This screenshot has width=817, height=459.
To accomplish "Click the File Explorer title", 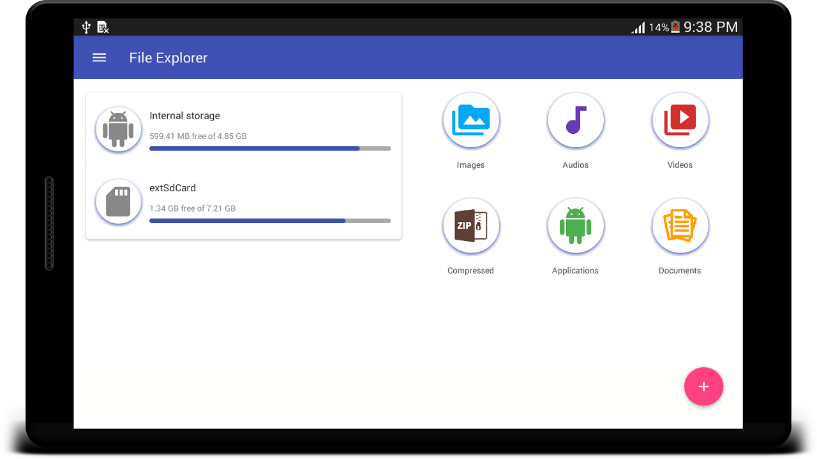I will tap(169, 58).
